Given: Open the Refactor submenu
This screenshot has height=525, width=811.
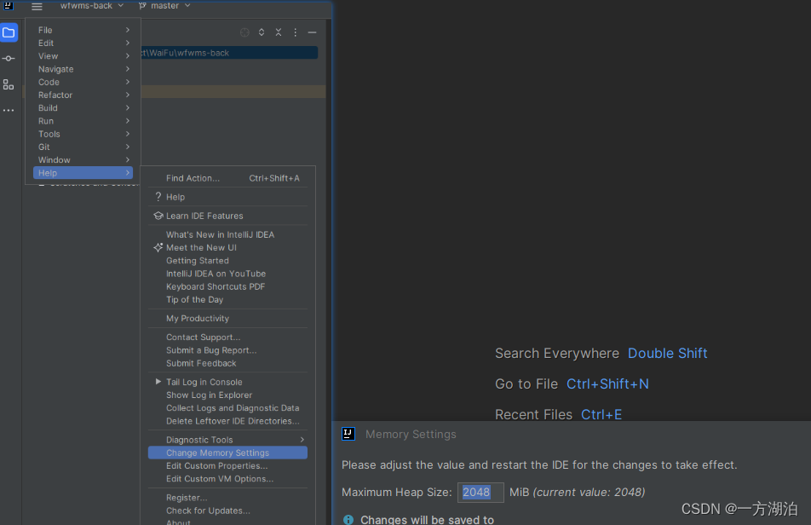Looking at the screenshot, I should (x=83, y=95).
